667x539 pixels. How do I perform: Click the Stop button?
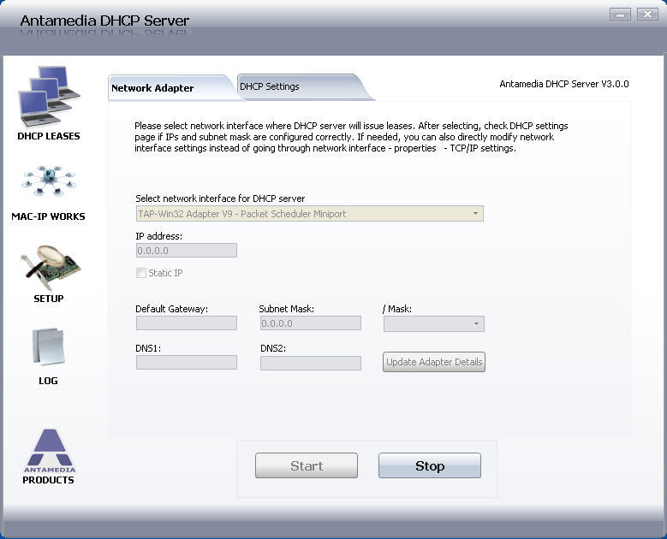tap(430, 465)
